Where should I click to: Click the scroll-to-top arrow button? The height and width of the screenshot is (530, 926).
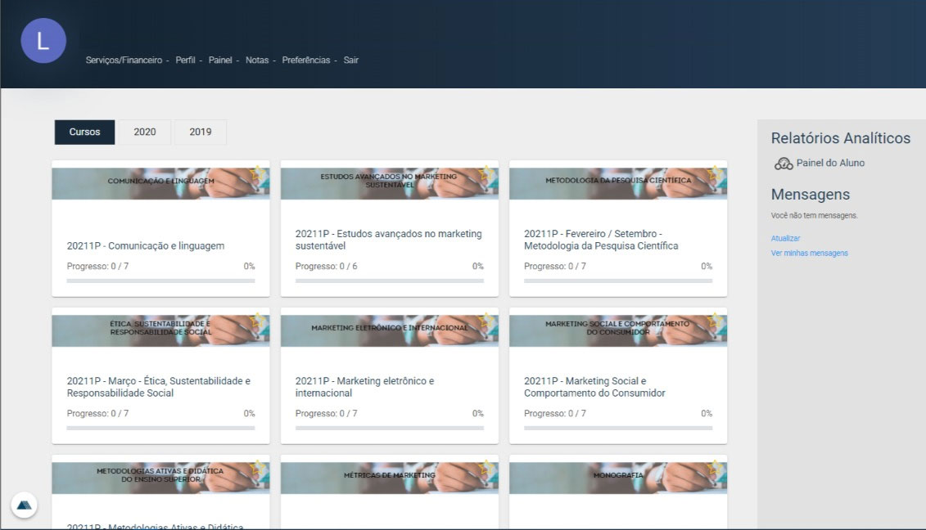click(25, 505)
